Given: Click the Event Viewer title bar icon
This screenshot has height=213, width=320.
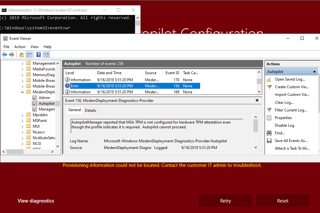Looking at the screenshot, I should 5,39.
